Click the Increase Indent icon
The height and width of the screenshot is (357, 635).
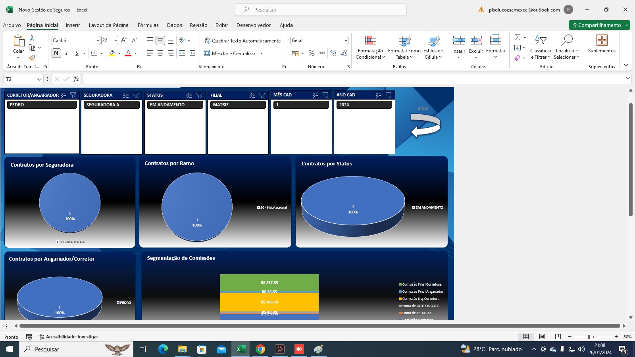click(x=192, y=53)
